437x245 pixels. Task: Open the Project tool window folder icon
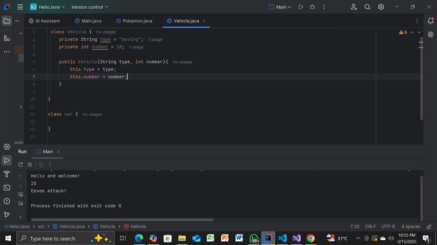pyautogui.click(x=7, y=21)
